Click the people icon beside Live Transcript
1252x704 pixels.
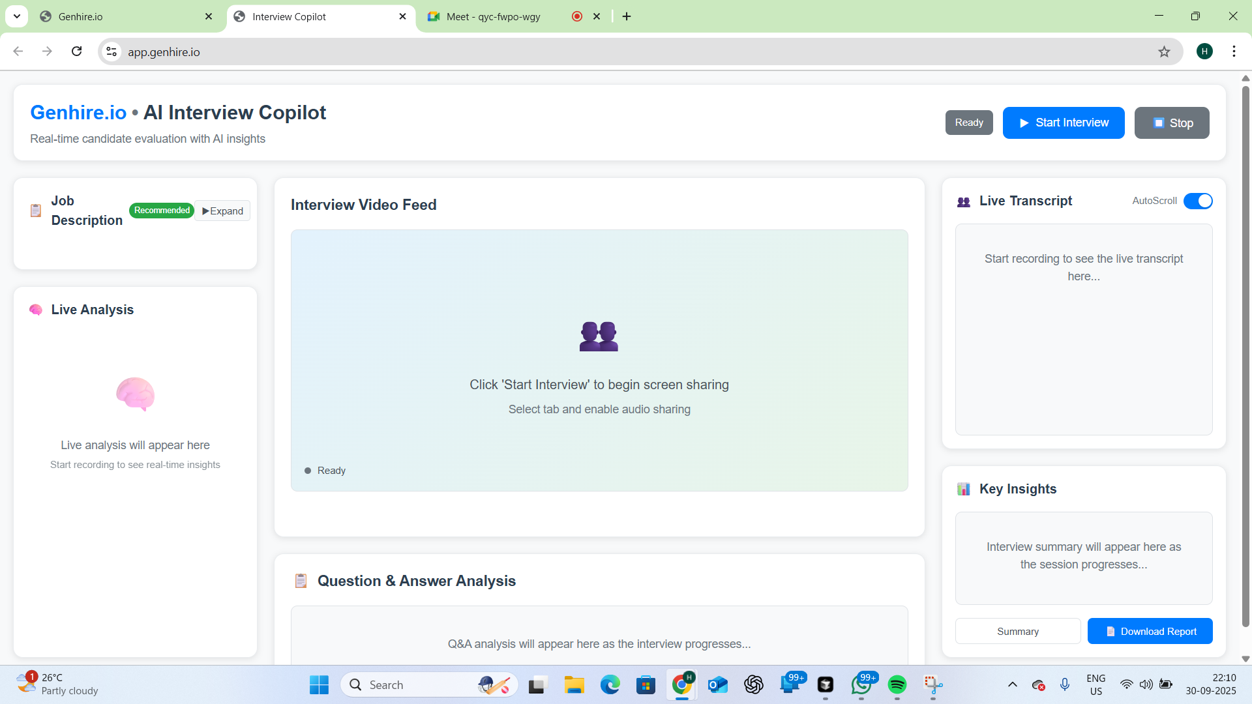[x=965, y=201]
